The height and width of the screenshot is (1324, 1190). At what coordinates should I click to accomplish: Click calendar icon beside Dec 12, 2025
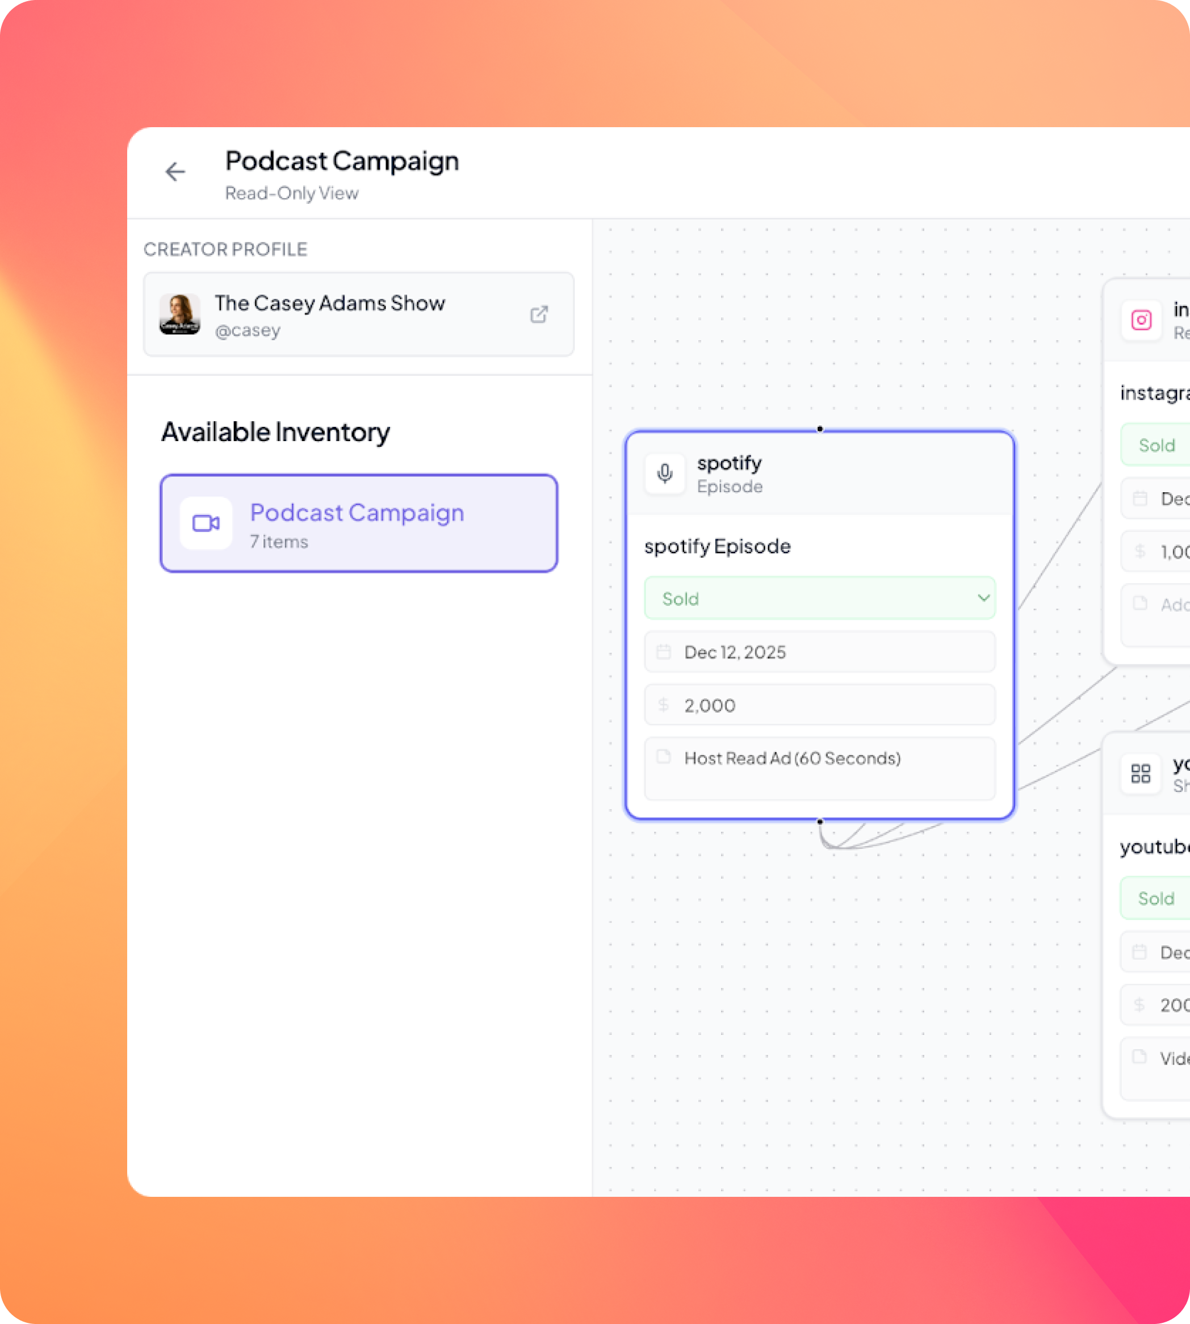coord(664,652)
